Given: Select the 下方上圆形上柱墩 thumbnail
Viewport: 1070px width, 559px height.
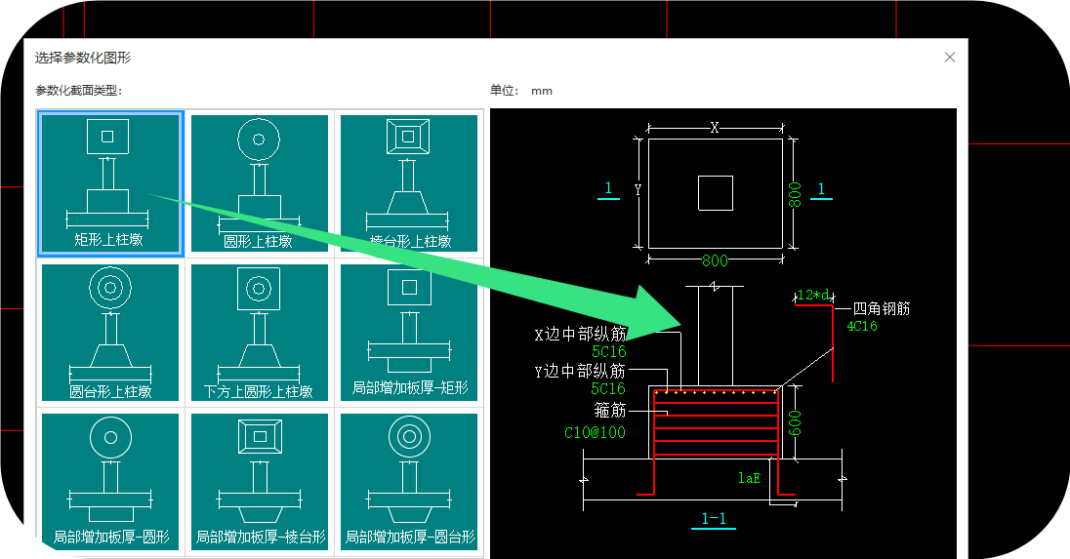Looking at the screenshot, I should (260, 333).
